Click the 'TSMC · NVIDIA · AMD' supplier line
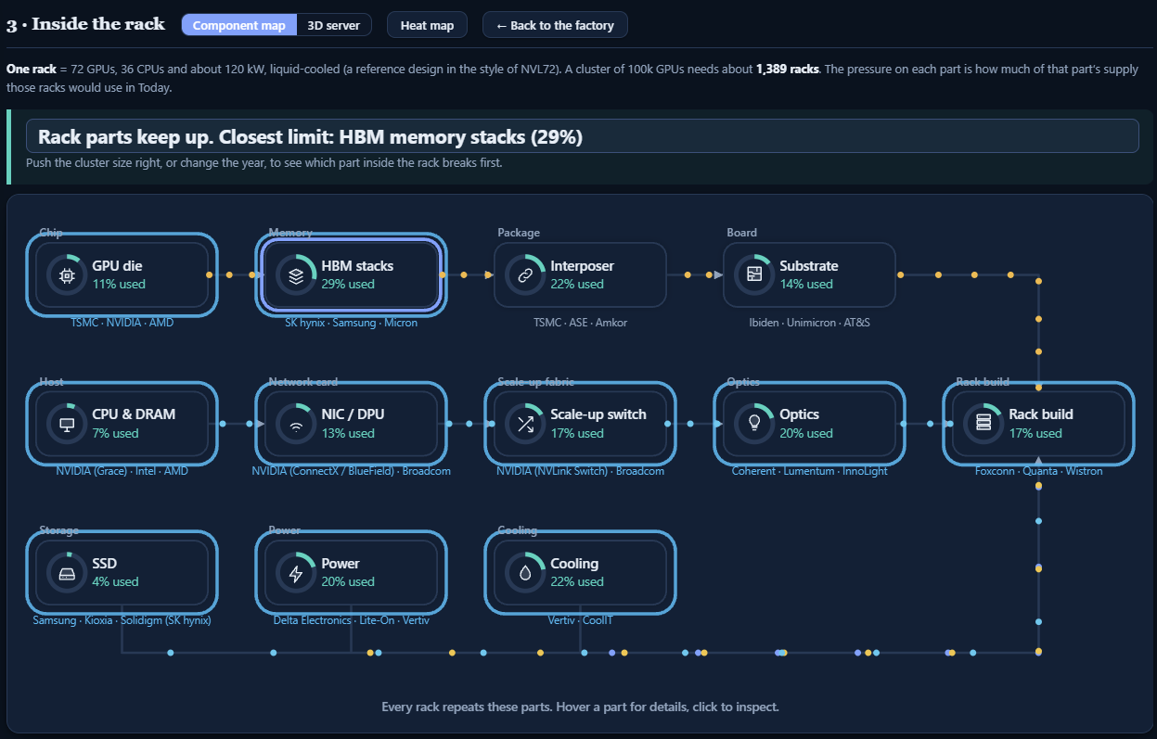Screen dimensions: 1157x739 [x=122, y=323]
